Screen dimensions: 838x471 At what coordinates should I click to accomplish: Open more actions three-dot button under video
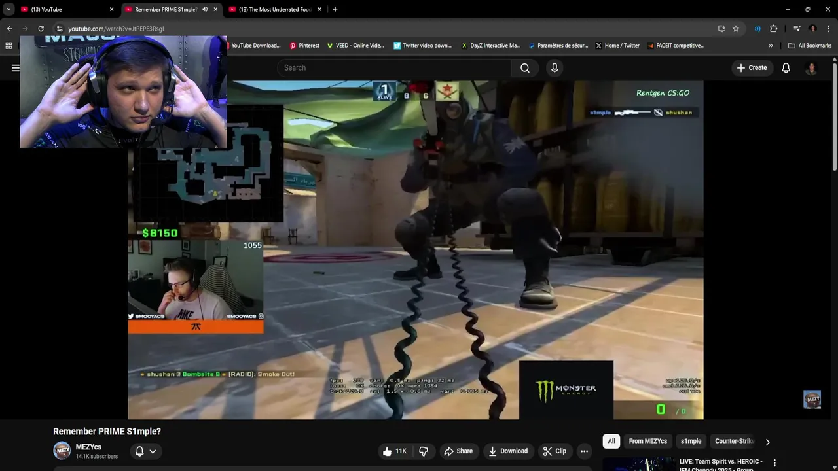coord(584,451)
